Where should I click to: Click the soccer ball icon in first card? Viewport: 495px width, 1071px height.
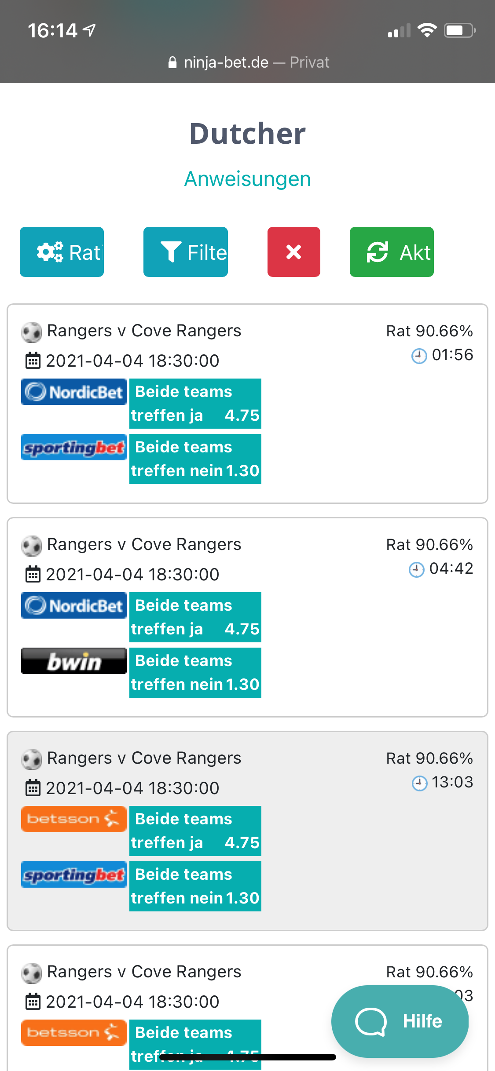[32, 332]
